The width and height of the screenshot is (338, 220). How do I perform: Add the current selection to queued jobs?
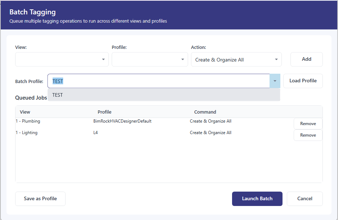(x=306, y=59)
